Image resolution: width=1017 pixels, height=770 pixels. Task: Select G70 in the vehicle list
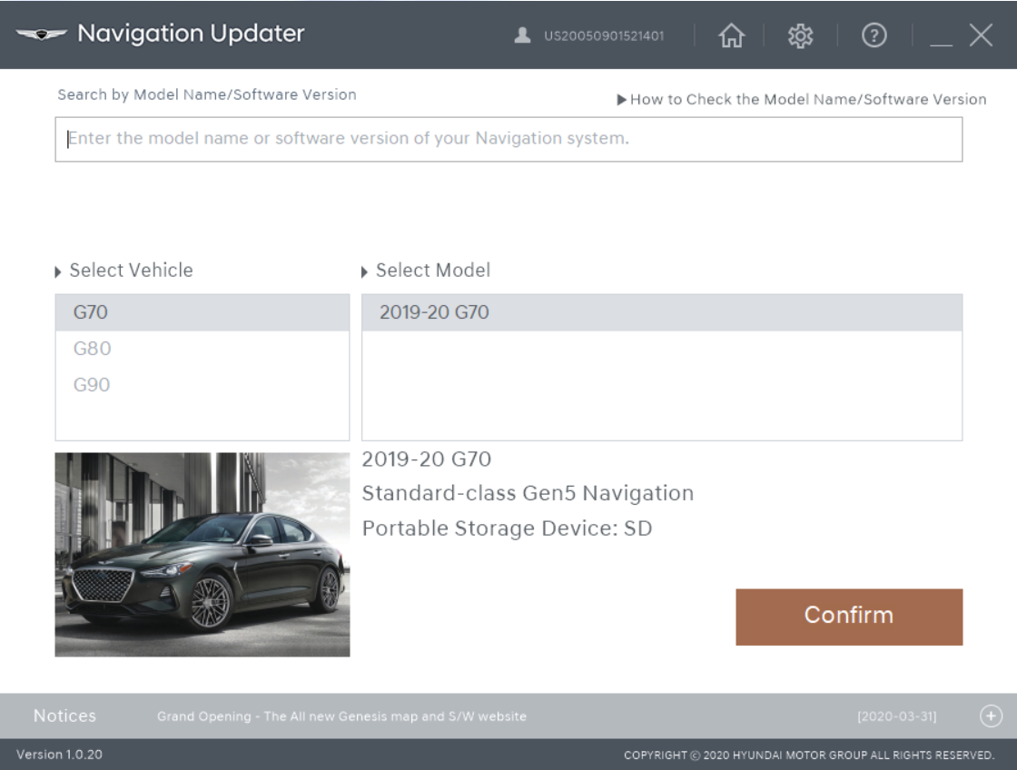pos(202,312)
